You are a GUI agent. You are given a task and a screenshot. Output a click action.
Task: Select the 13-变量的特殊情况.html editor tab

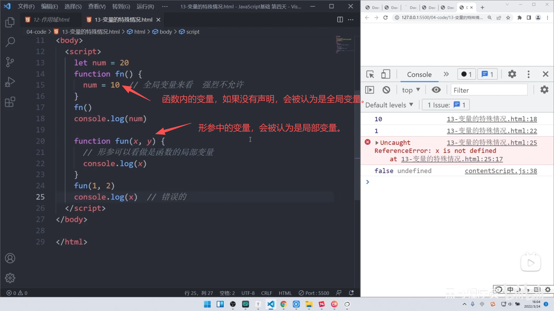coord(123,20)
